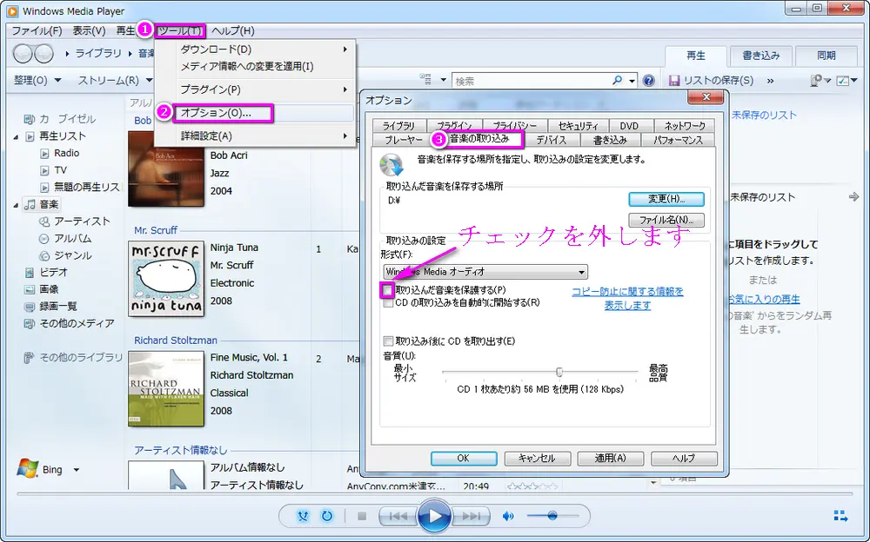
Task: Collapse the 音楽 tree node arrow
Action: tap(16, 205)
